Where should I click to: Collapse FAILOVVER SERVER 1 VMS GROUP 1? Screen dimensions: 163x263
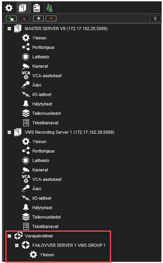pos(17,245)
